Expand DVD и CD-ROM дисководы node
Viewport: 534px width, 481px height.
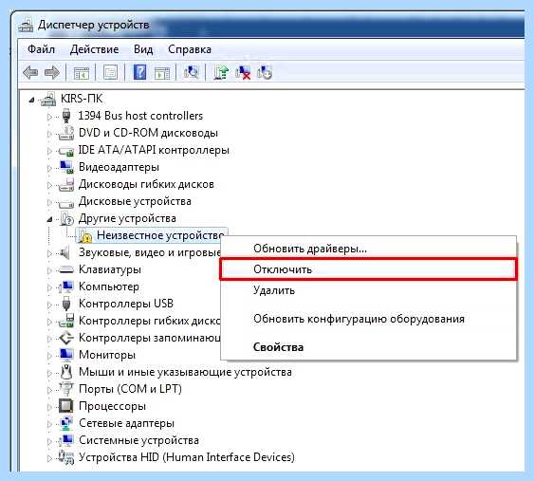click(x=49, y=134)
